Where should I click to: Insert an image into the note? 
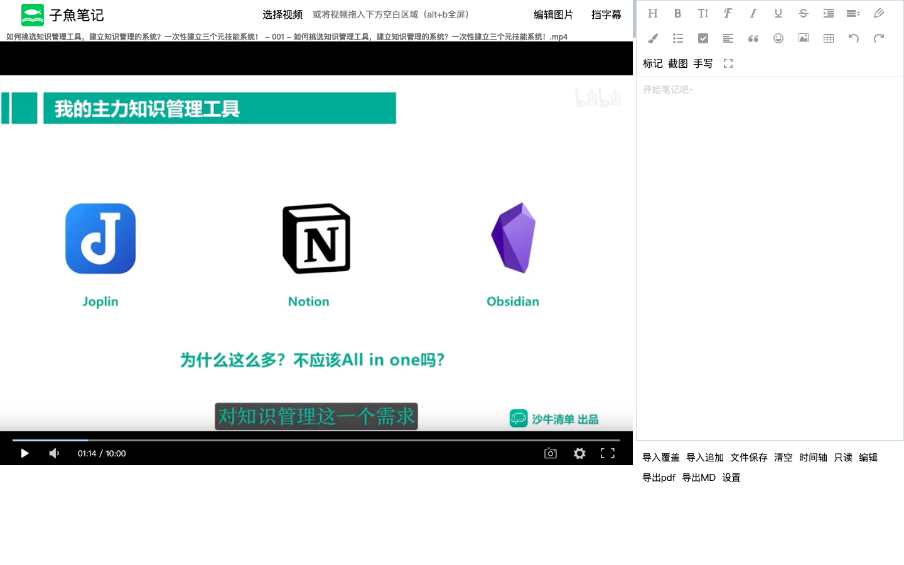pyautogui.click(x=803, y=38)
